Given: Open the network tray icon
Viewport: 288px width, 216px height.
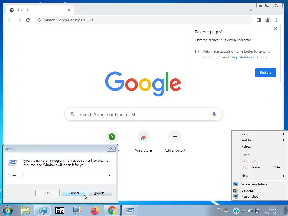Looking at the screenshot, I should click(x=257, y=211).
